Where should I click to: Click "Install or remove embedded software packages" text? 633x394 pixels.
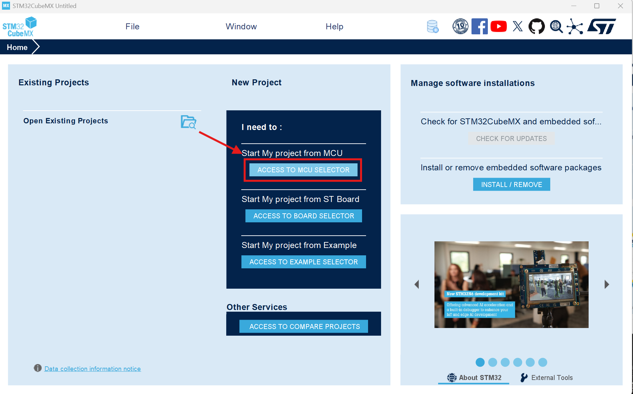click(x=511, y=168)
